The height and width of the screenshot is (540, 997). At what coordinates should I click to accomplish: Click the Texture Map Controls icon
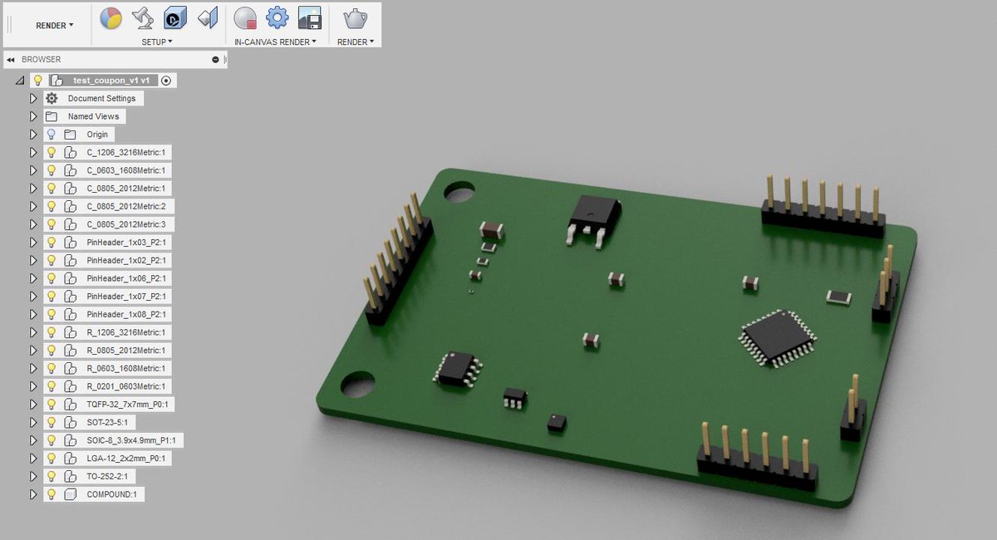(208, 17)
